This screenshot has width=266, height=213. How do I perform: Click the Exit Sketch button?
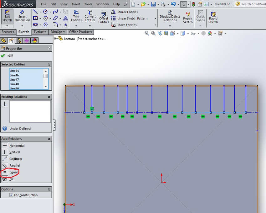(7, 16)
